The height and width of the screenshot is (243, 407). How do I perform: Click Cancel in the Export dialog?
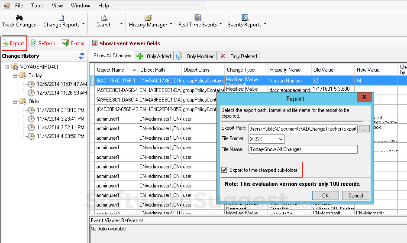pos(355,195)
